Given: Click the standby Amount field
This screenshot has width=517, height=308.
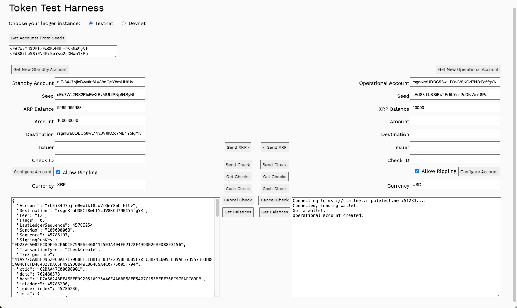Looking at the screenshot, I should 100,120.
